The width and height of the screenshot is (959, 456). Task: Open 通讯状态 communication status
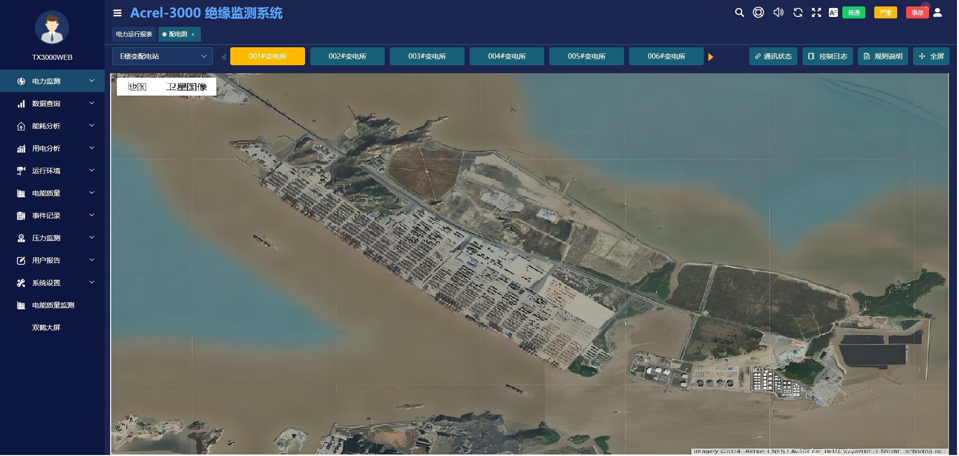(775, 56)
